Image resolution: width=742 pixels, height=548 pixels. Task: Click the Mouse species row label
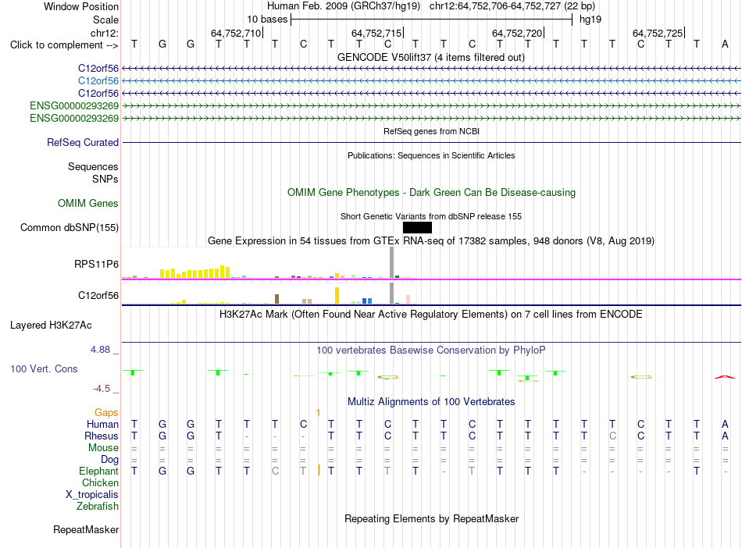[x=103, y=447]
